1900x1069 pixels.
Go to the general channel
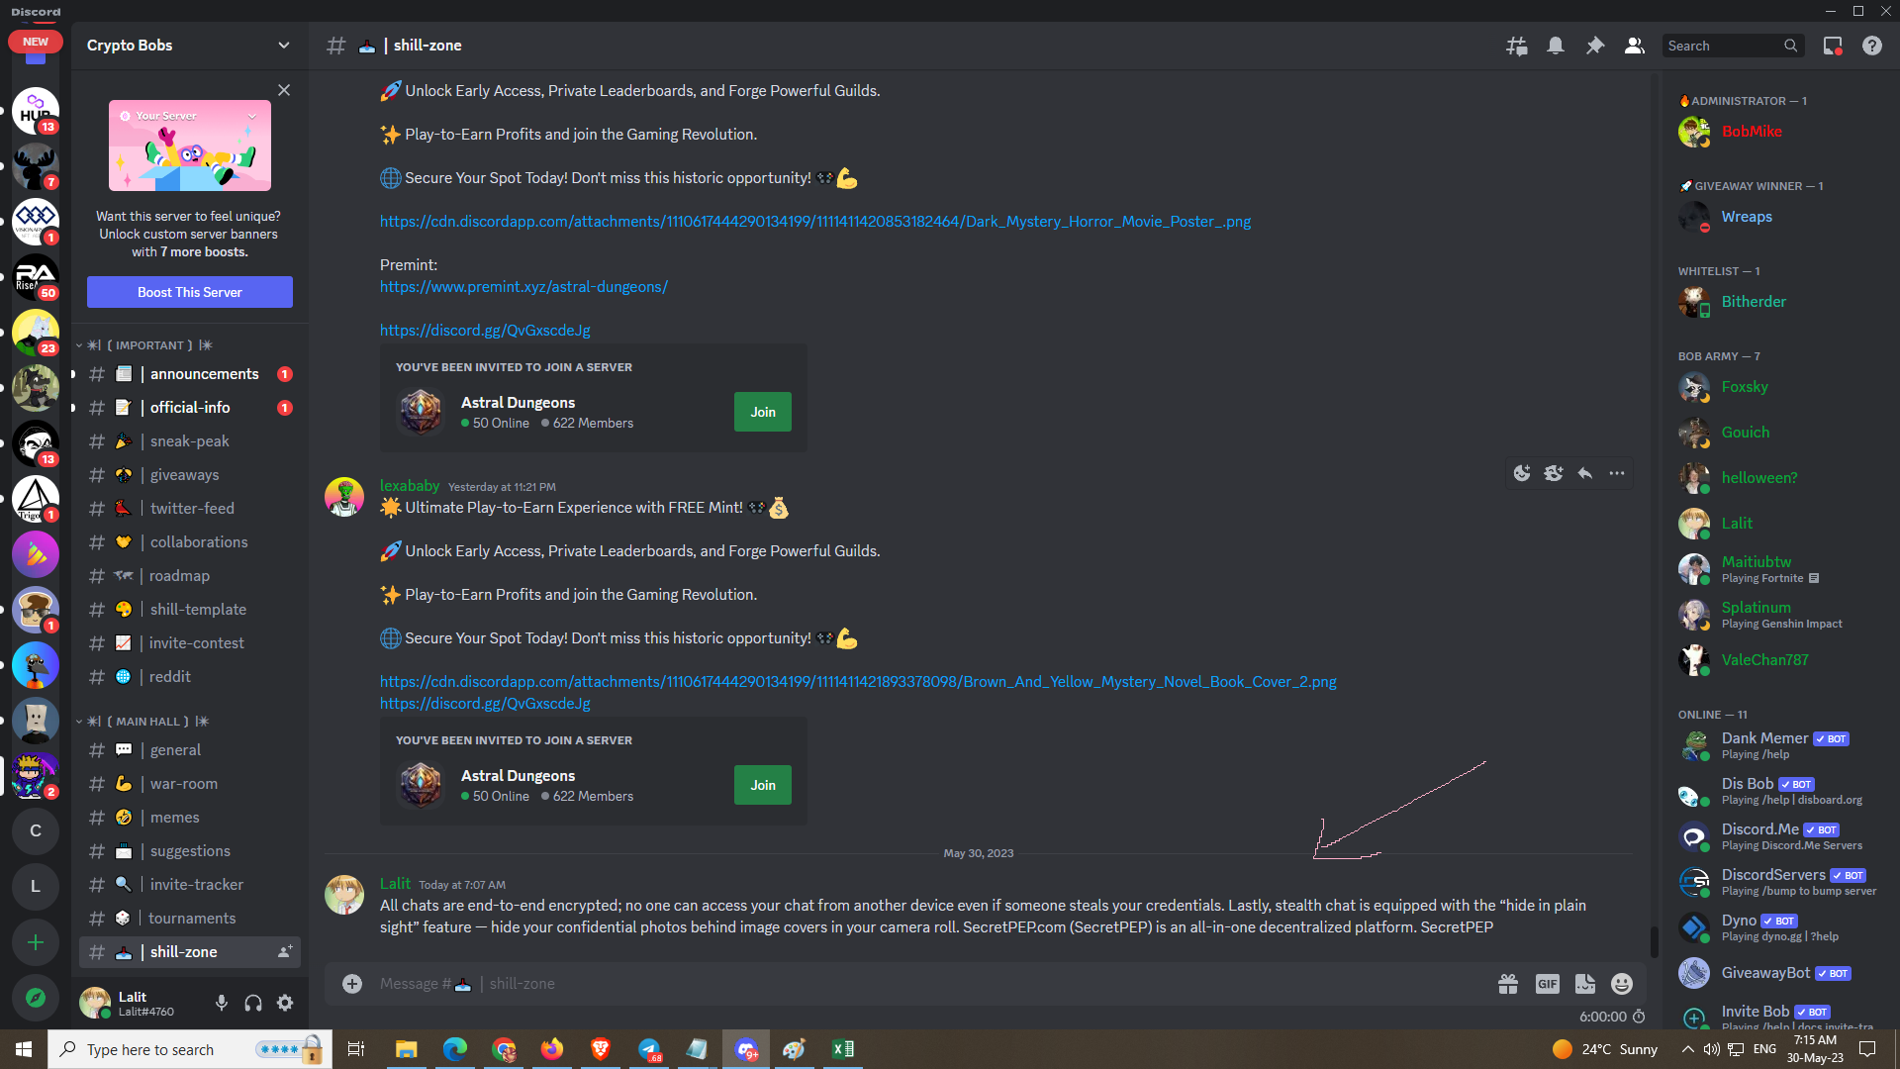pos(190,750)
